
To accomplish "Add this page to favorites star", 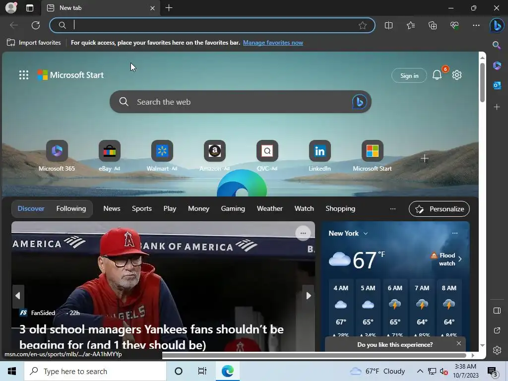I will 363,25.
